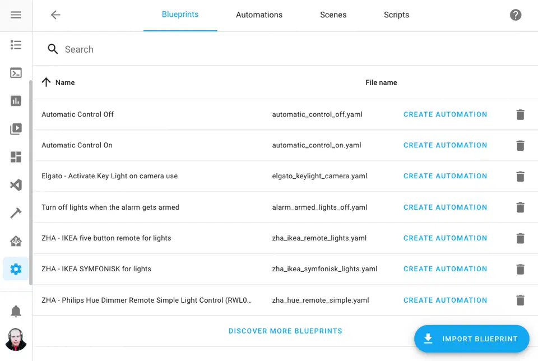Select the Scripts tab
The image size is (538, 361).
(x=396, y=15)
